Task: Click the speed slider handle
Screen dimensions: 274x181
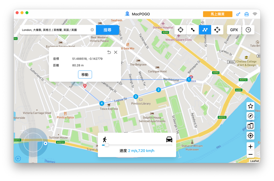Action: pyautogui.click(x=107, y=145)
